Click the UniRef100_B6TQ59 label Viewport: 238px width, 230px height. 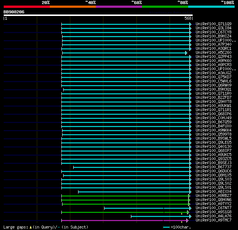click(x=213, y=122)
